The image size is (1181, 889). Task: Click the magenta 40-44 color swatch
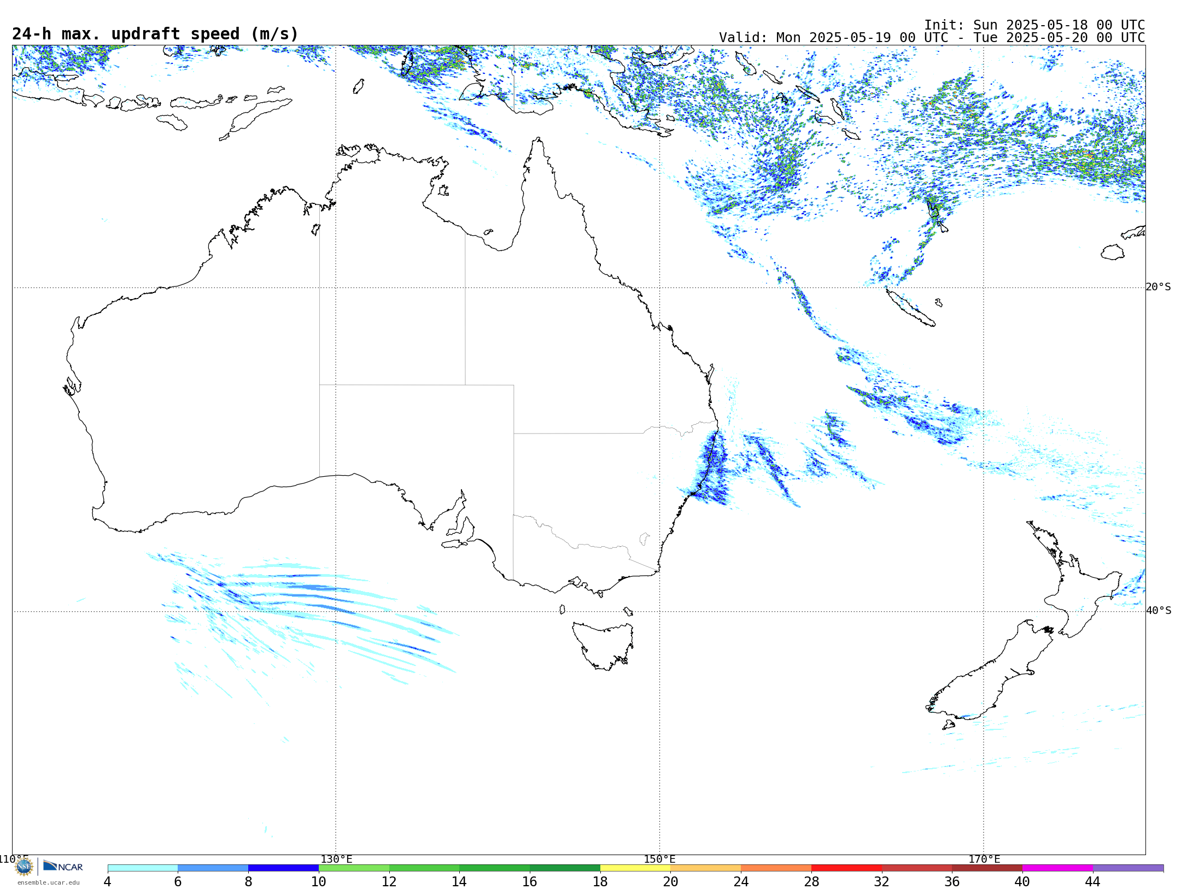tap(1057, 868)
